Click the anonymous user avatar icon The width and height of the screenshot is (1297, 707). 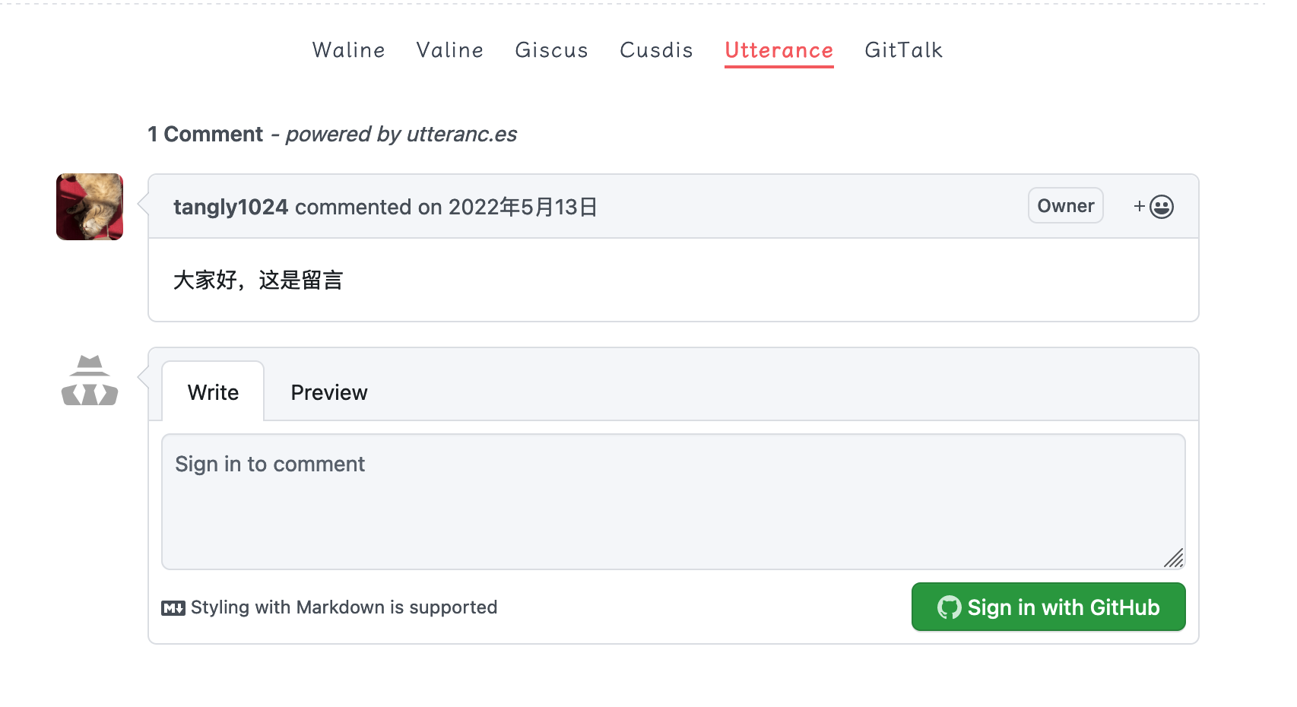tap(90, 380)
